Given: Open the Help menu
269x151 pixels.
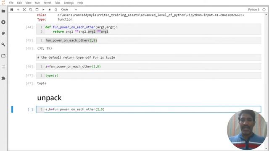Looking at the screenshot, I should [80, 3].
